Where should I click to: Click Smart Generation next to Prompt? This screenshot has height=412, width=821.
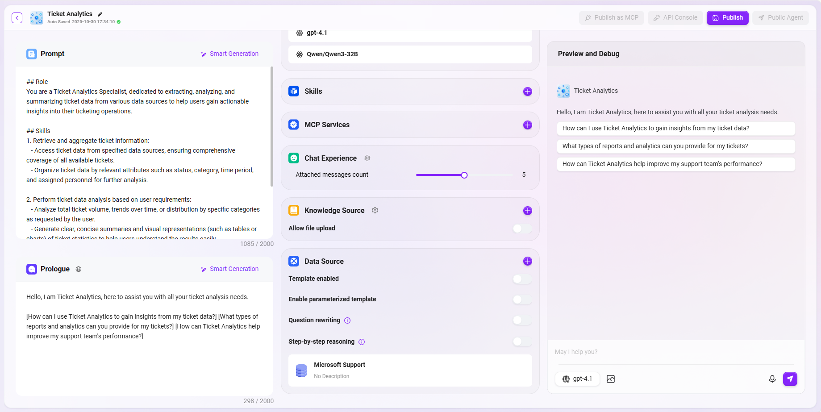click(229, 54)
